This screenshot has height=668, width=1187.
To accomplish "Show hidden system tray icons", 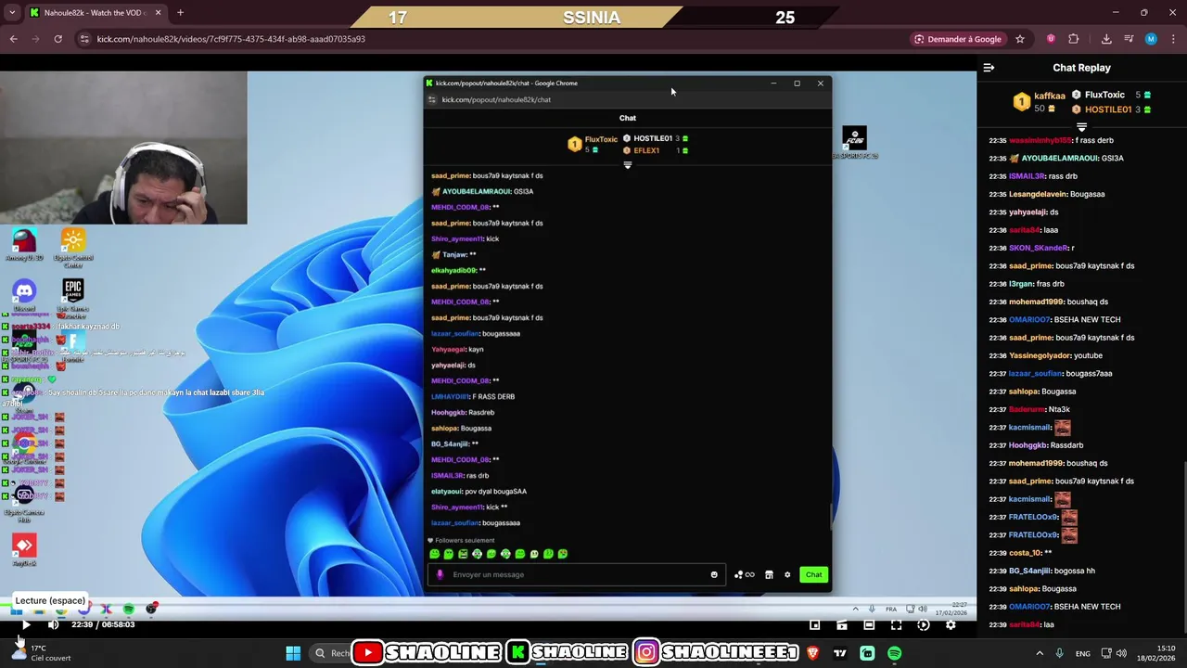I will (1040, 653).
